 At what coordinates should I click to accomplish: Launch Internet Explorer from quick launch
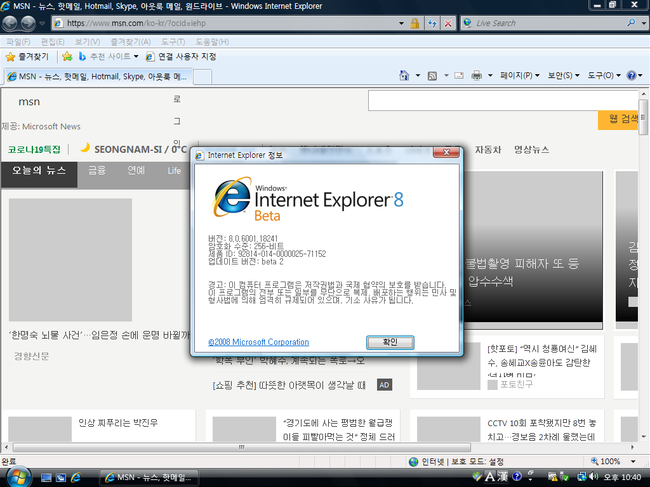76,477
